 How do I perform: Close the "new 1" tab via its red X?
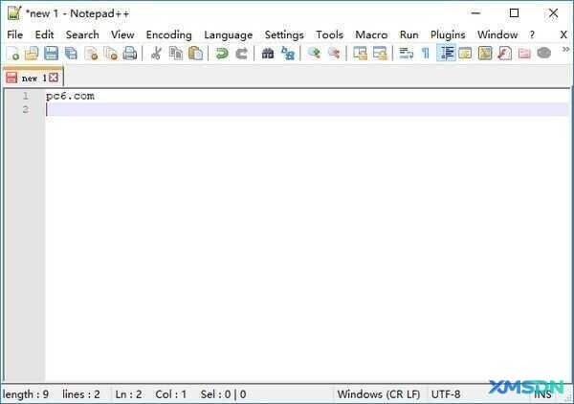point(54,78)
